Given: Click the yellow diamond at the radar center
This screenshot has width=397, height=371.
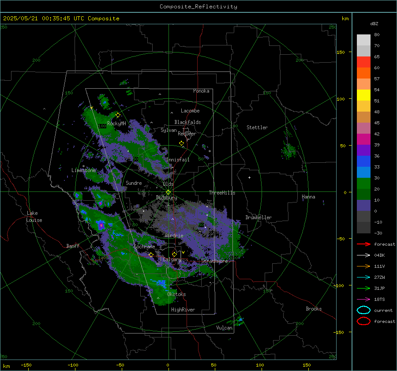Looking at the screenshot, I should [169, 192].
